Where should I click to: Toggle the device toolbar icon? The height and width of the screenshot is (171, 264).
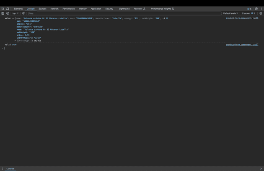[x=8, y=9]
